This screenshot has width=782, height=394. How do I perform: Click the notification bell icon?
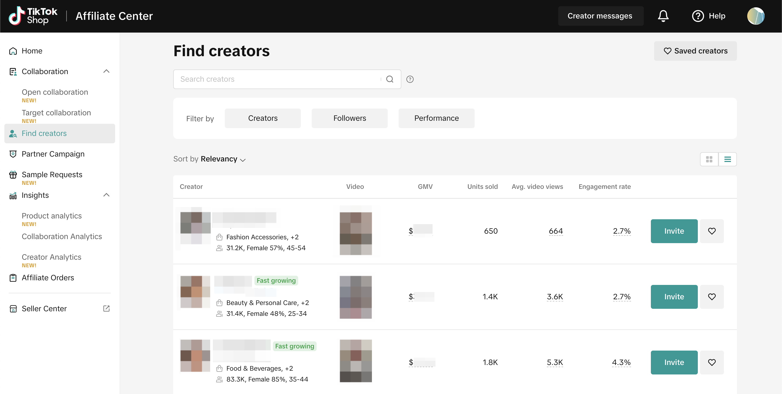(x=663, y=16)
